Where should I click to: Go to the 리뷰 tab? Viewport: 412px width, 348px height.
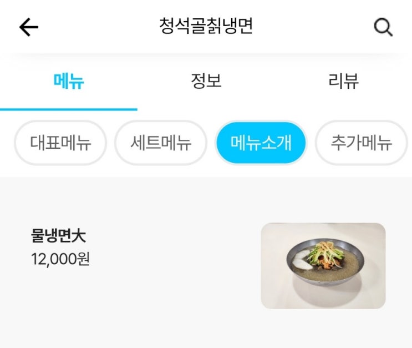pyautogui.click(x=343, y=82)
